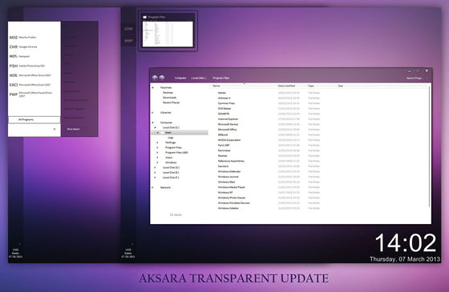Open Default Programs from Start menu
The image size is (449, 292).
pyautogui.click(x=74, y=109)
